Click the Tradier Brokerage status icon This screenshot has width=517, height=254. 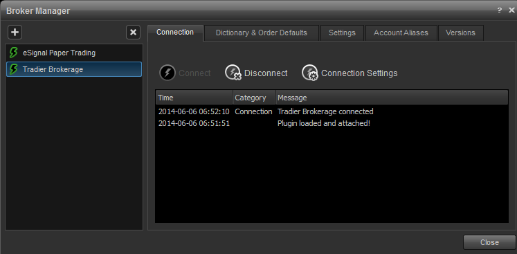14,69
